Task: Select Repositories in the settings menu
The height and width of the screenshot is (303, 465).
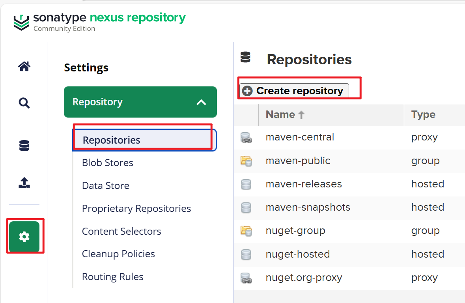Action: (112, 140)
